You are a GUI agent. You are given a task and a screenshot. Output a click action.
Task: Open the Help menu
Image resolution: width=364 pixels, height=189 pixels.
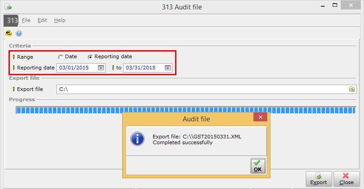[60, 21]
